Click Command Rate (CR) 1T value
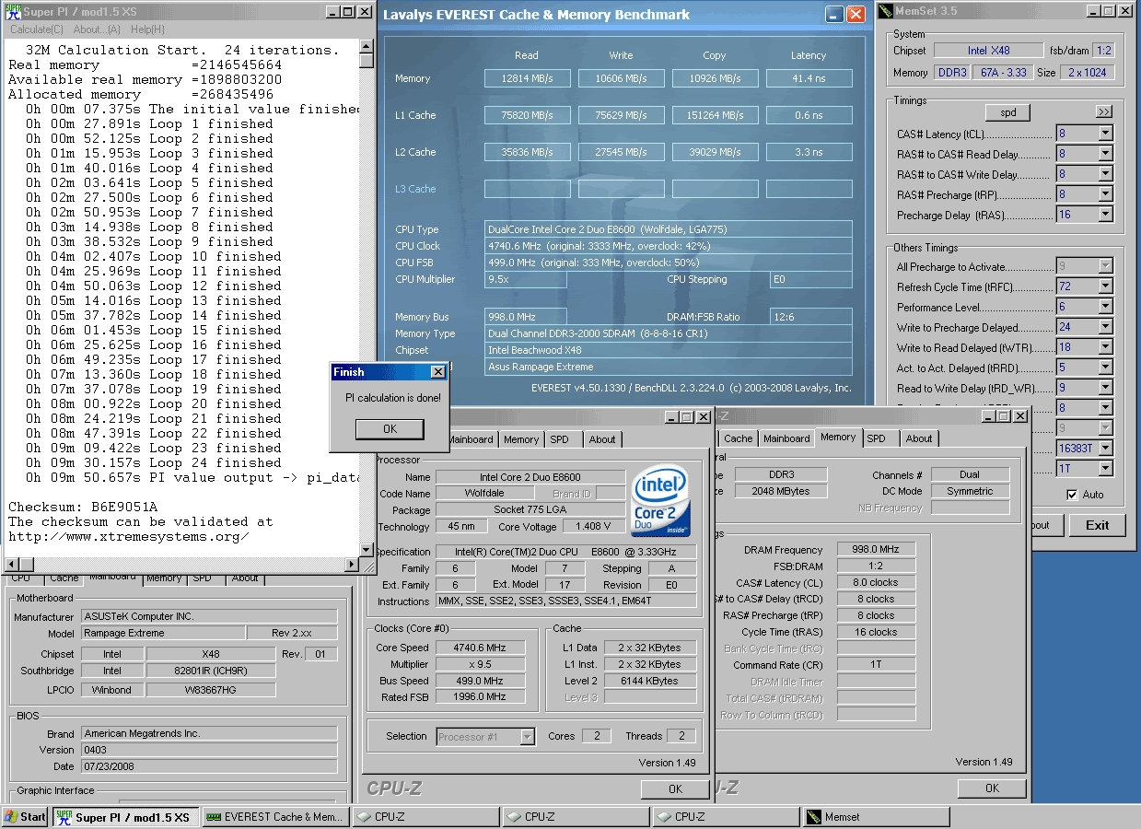This screenshot has width=1141, height=829. click(876, 665)
